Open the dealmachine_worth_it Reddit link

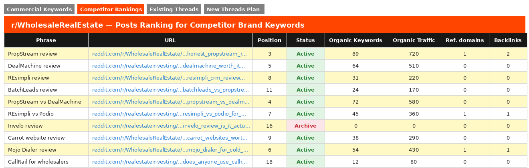pos(168,66)
